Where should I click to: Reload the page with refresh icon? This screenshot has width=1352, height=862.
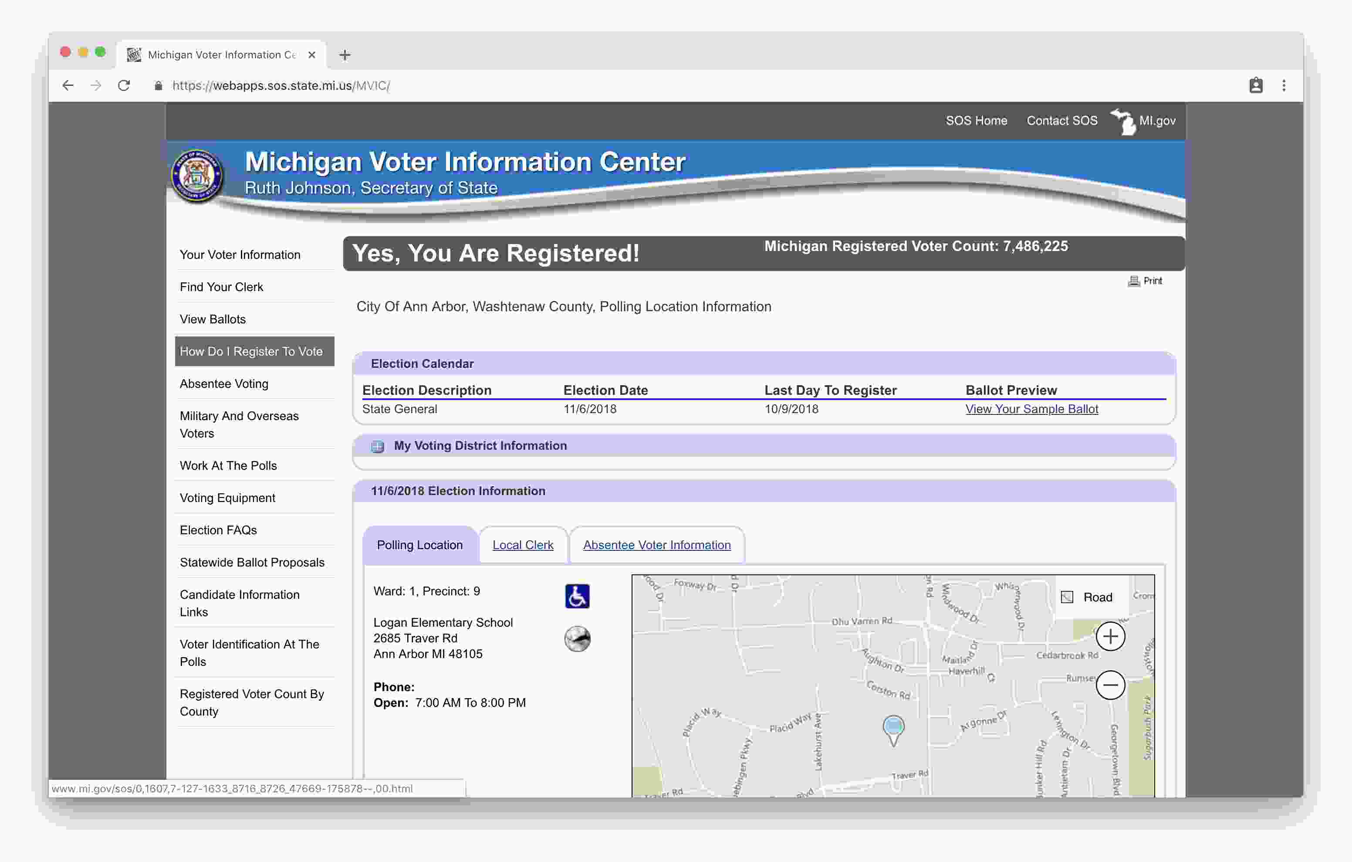click(124, 85)
